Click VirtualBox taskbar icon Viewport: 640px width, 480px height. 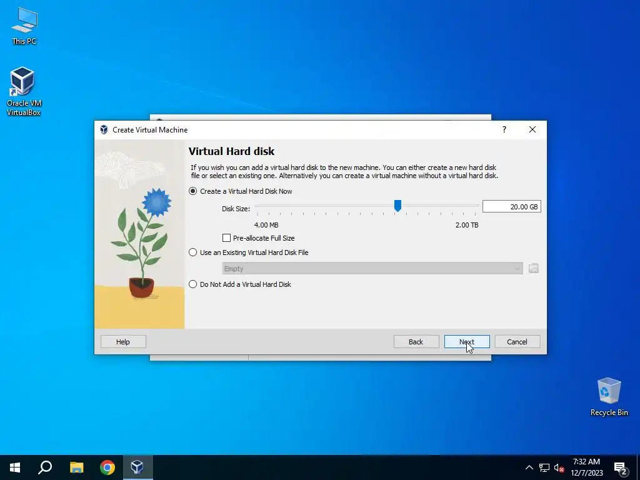137,467
